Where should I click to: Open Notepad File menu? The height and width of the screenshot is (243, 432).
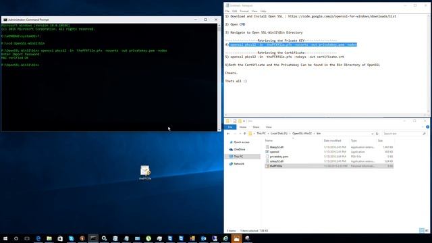(227, 11)
